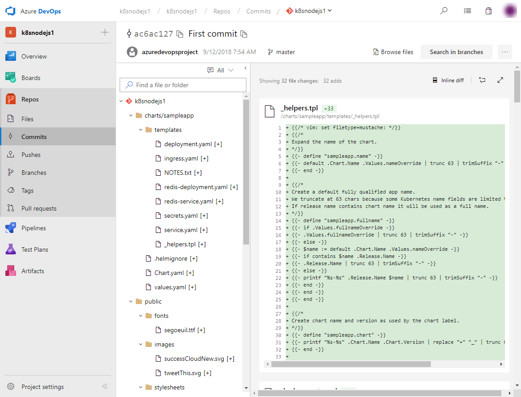Image resolution: width=521 pixels, height=397 pixels.
Task: Copy the commit ID ac6ac127
Action: click(180, 34)
